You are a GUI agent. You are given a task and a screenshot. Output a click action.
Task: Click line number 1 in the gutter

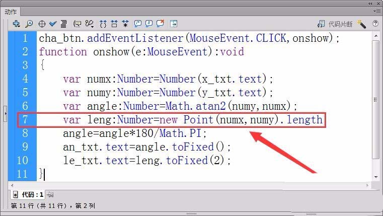pos(25,38)
